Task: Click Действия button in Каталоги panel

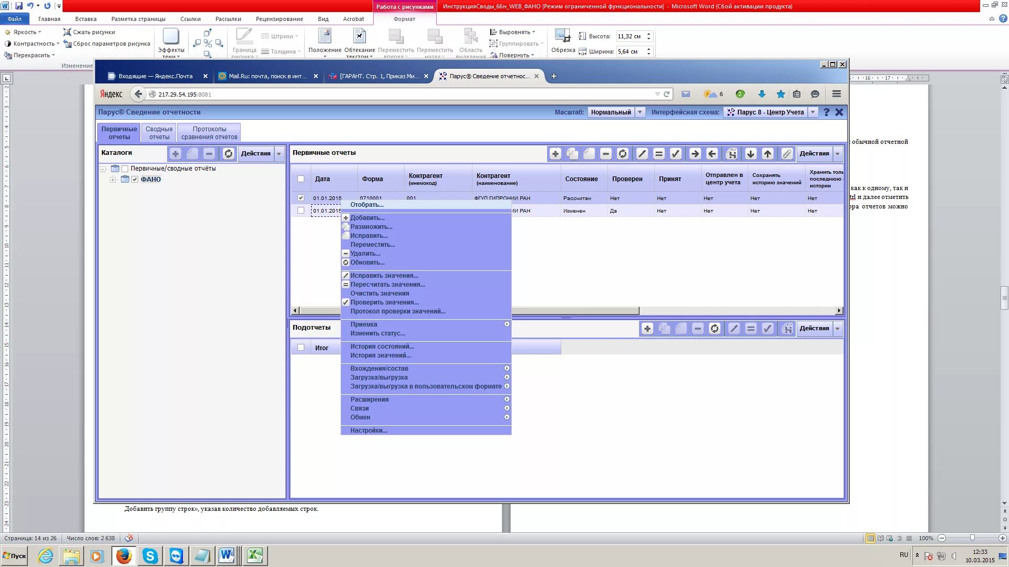Action: 255,154
